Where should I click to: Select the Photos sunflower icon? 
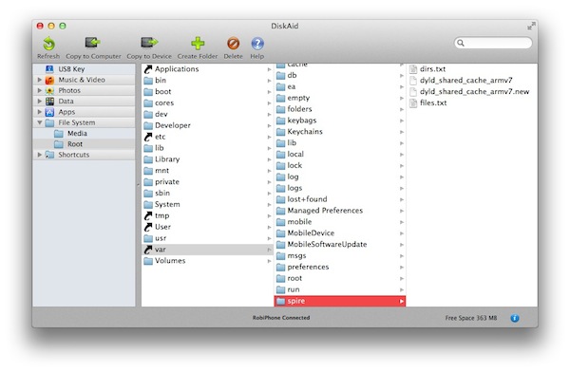click(49, 90)
